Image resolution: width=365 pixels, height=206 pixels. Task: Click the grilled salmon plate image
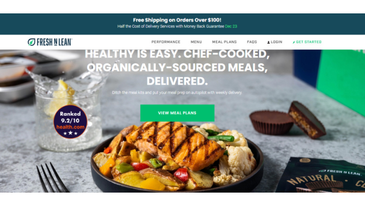click(177, 158)
